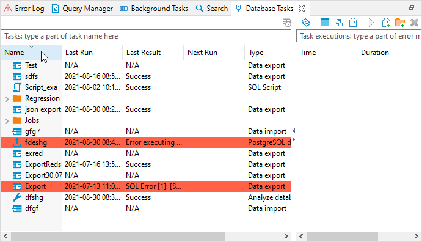Click the Export30.07 task icon
422x242 pixels.
point(17,175)
